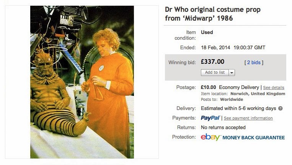Click the PayPal logo
This screenshot has width=292, height=165.
coord(210,118)
